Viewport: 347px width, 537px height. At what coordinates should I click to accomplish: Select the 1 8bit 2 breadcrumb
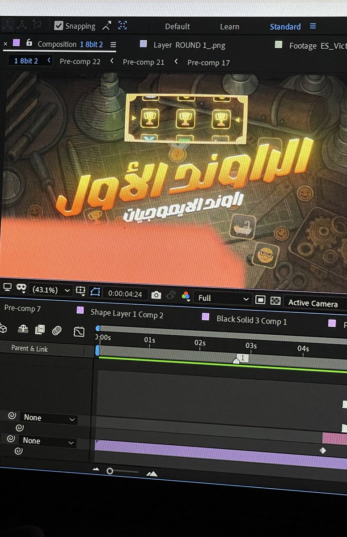click(x=26, y=61)
